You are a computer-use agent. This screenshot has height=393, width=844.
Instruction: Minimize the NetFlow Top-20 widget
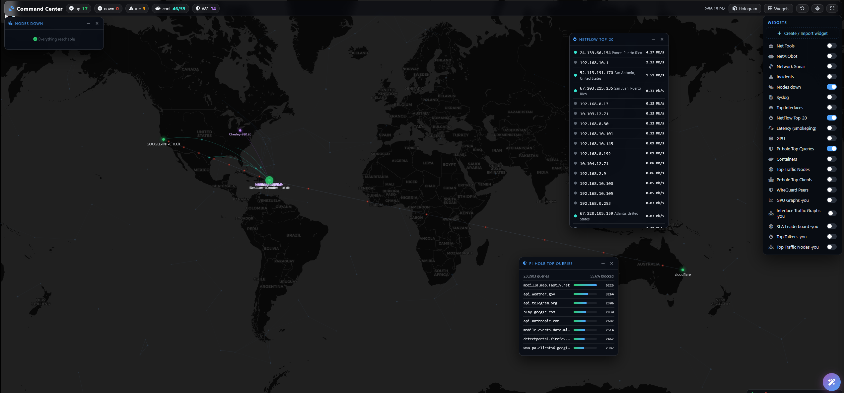654,39
